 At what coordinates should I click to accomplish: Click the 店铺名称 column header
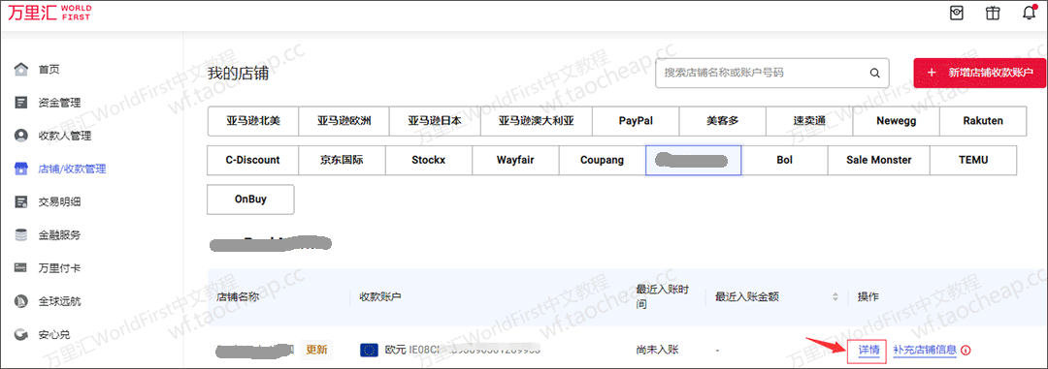point(238,296)
